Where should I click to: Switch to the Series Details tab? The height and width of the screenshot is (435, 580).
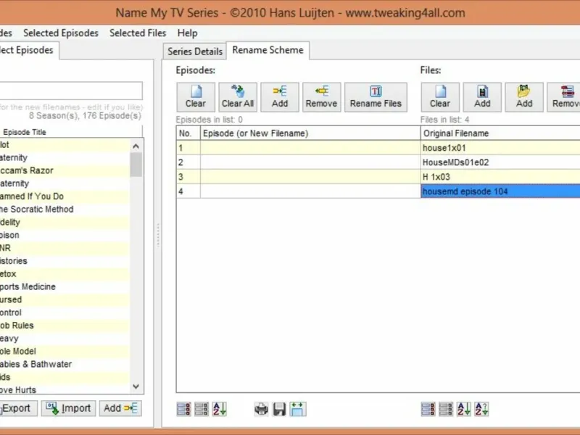click(x=195, y=51)
